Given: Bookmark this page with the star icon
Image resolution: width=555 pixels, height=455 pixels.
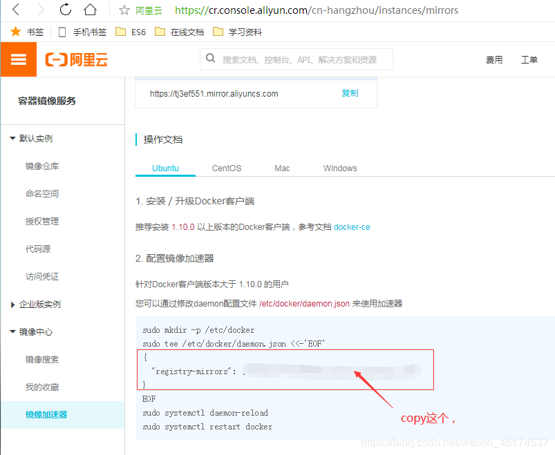Looking at the screenshot, I should tap(124, 10).
